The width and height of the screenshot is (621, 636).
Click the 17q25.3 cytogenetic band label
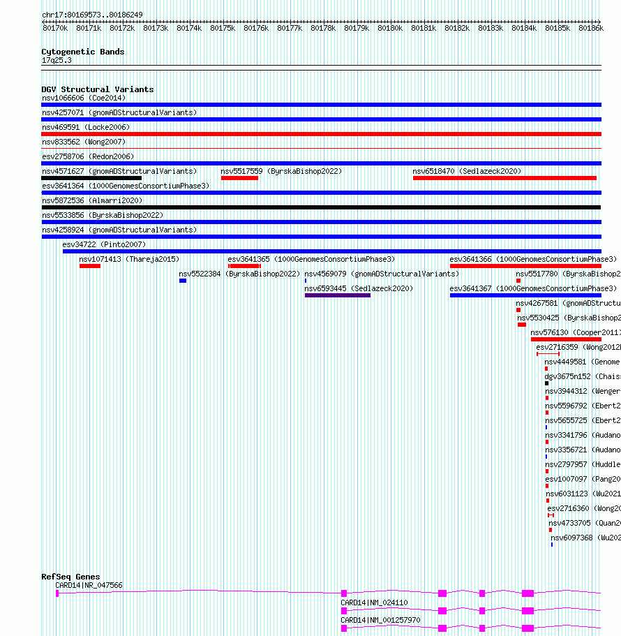[57, 61]
